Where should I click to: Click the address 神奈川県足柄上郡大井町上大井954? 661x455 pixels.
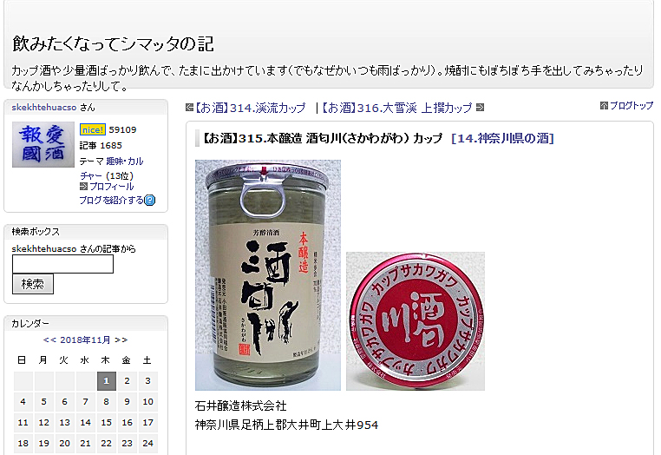(x=286, y=425)
